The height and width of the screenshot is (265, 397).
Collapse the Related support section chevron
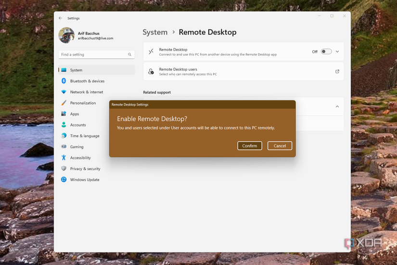pyautogui.click(x=337, y=106)
